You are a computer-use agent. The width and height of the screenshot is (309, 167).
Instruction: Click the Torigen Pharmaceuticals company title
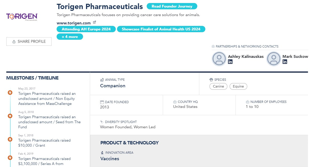pyautogui.click(x=100, y=7)
